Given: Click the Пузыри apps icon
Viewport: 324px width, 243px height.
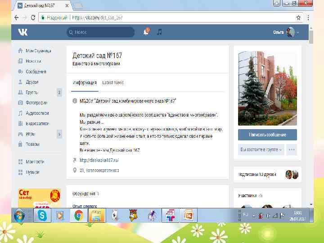Looking at the screenshot, I should coord(20,172).
